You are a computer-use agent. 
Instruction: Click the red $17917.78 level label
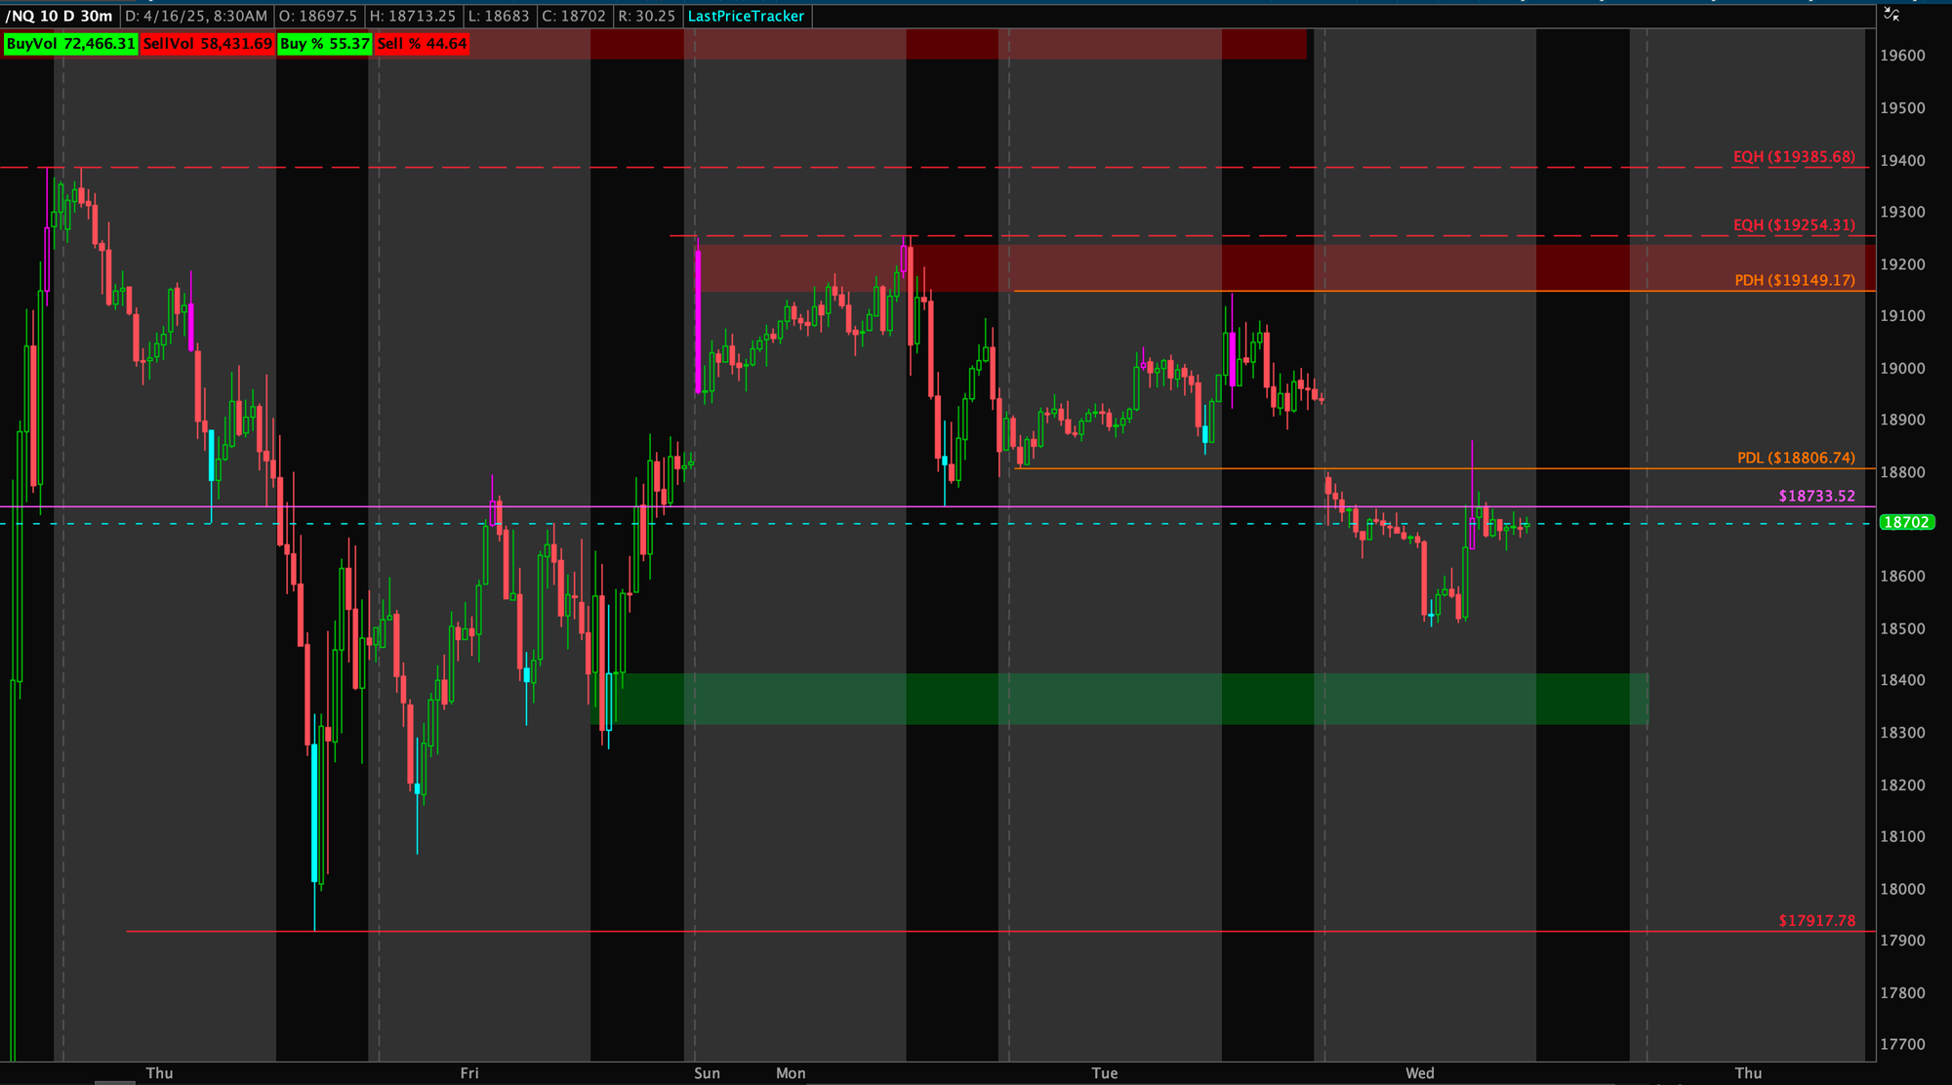[x=1815, y=920]
